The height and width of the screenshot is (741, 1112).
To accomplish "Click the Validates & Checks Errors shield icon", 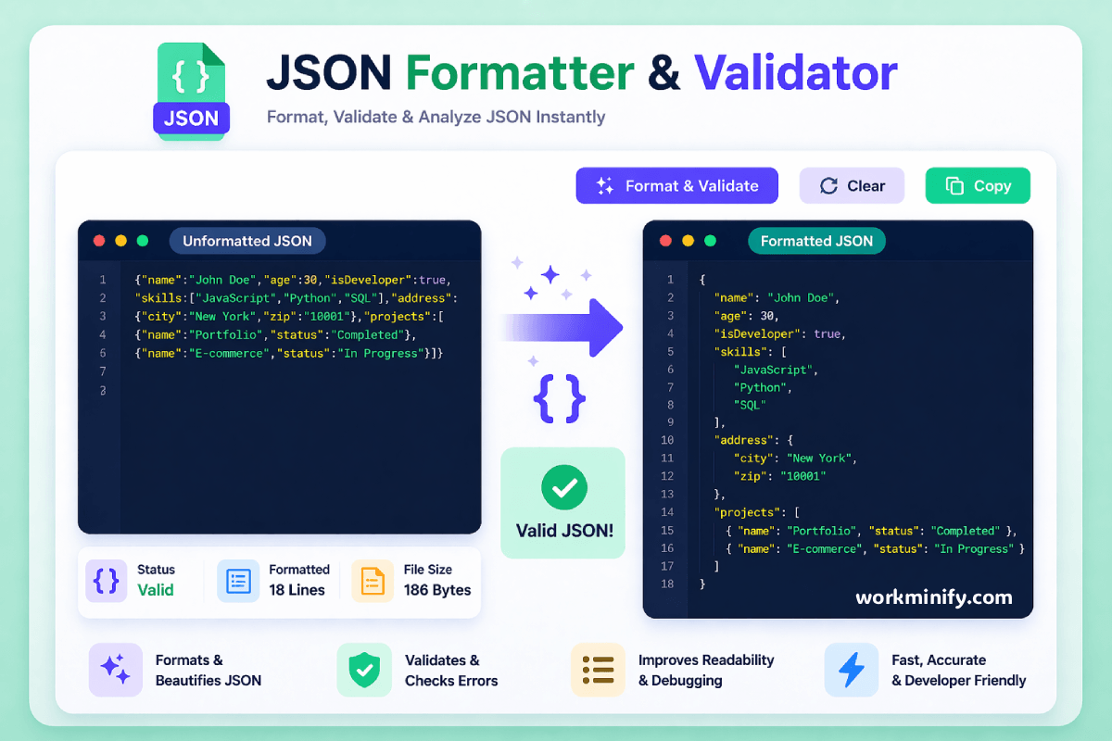I will pos(365,670).
